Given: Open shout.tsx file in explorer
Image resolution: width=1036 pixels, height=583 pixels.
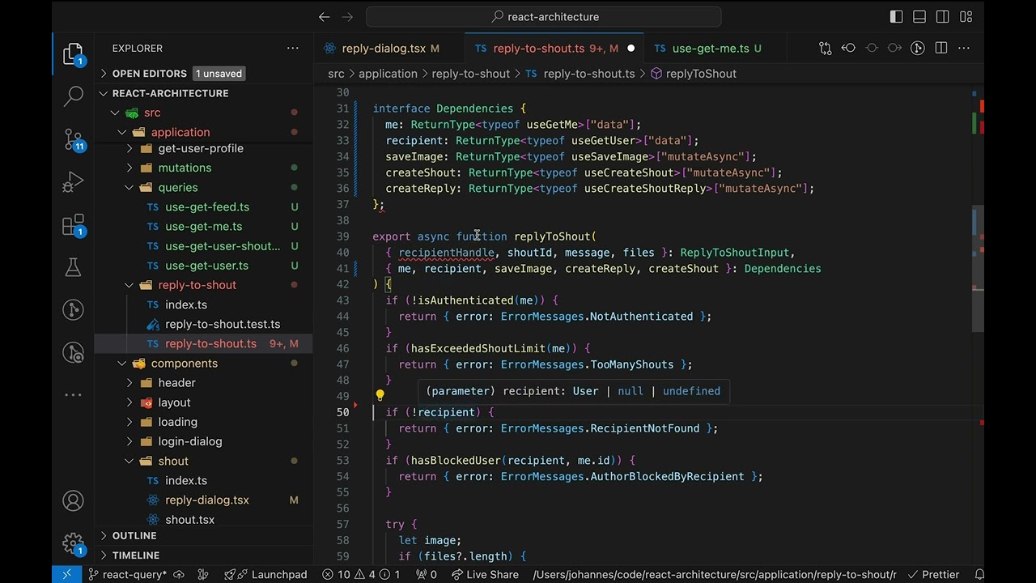Looking at the screenshot, I should [189, 520].
